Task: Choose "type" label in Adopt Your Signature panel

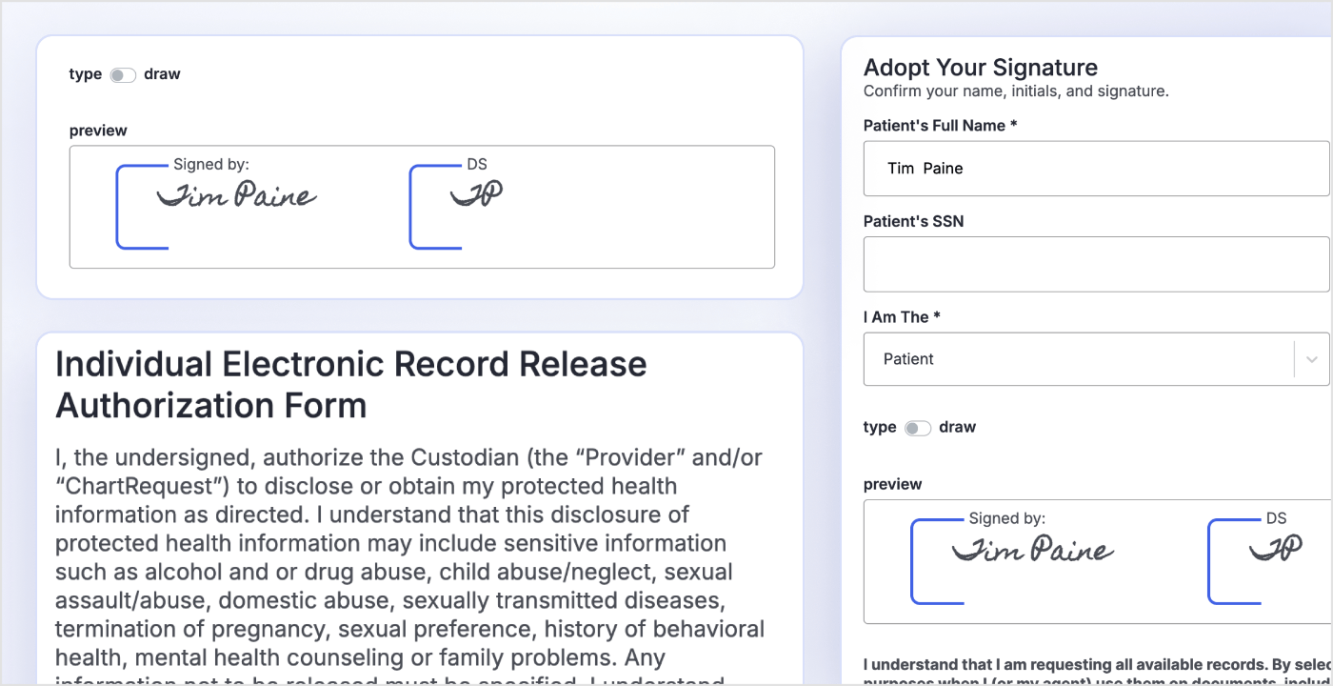Action: (880, 428)
